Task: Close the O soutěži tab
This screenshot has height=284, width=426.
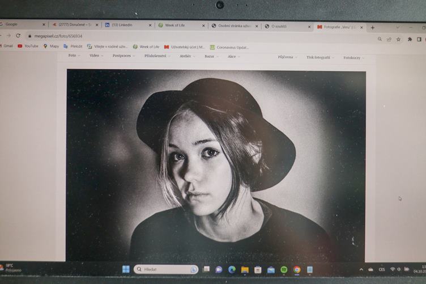Action: [309, 27]
